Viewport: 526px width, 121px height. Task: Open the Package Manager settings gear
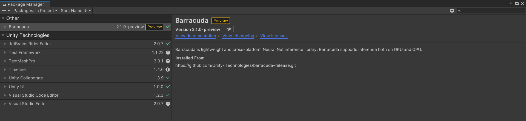(452, 11)
